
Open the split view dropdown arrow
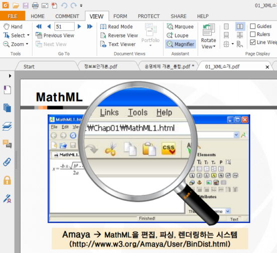click(x=232, y=43)
